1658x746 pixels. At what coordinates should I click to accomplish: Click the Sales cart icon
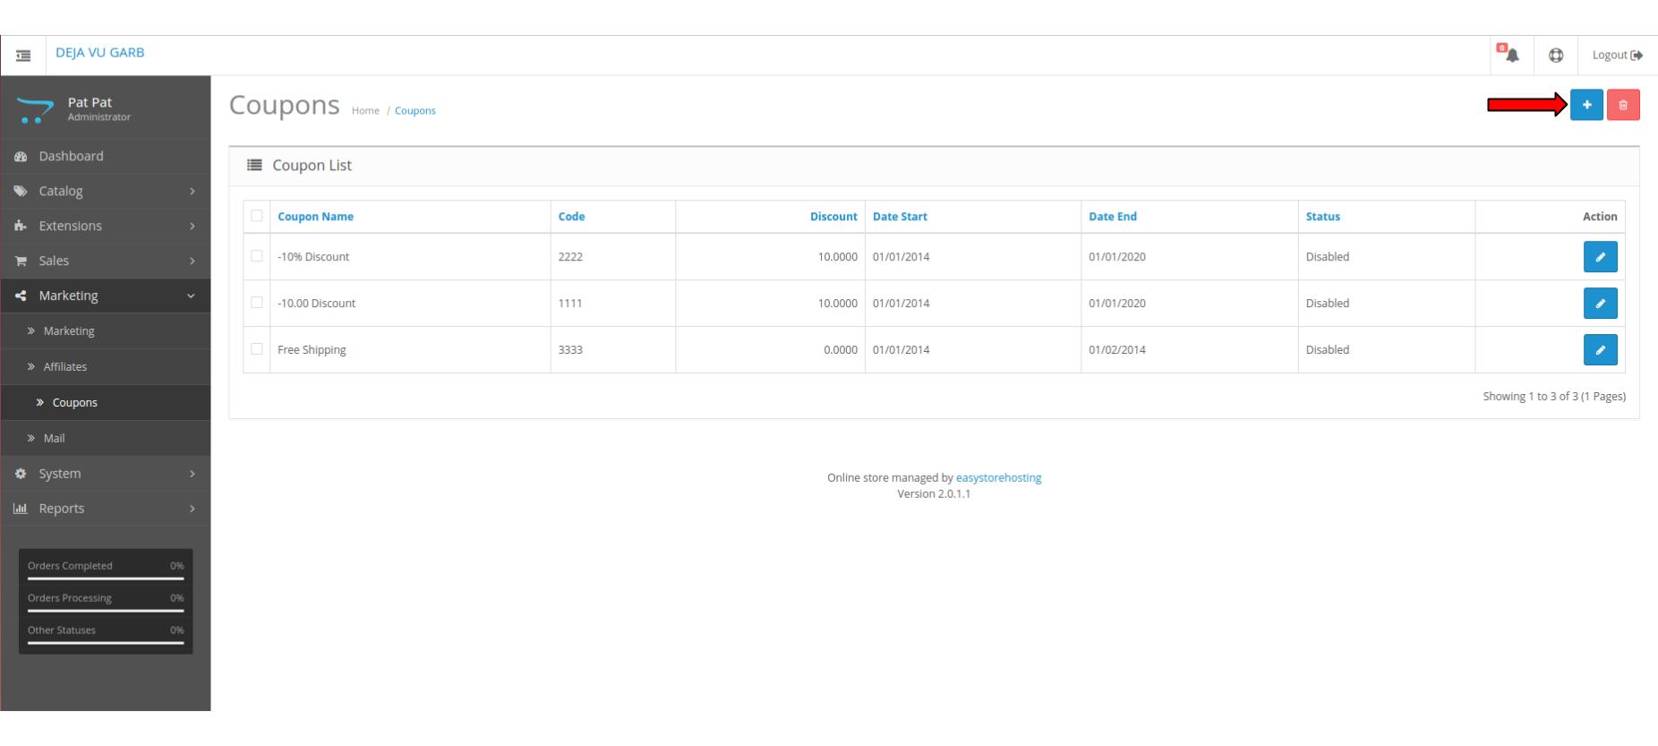(21, 262)
